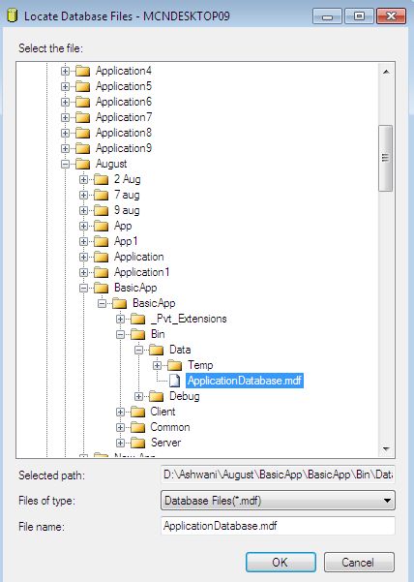The image size is (414, 582).
Task: Click the Server folder icon
Action: (x=138, y=443)
